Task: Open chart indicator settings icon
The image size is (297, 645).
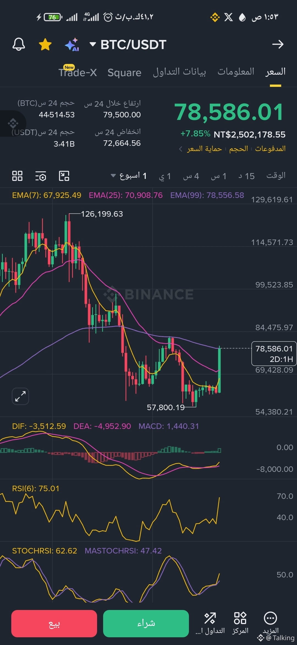Action: point(41,176)
